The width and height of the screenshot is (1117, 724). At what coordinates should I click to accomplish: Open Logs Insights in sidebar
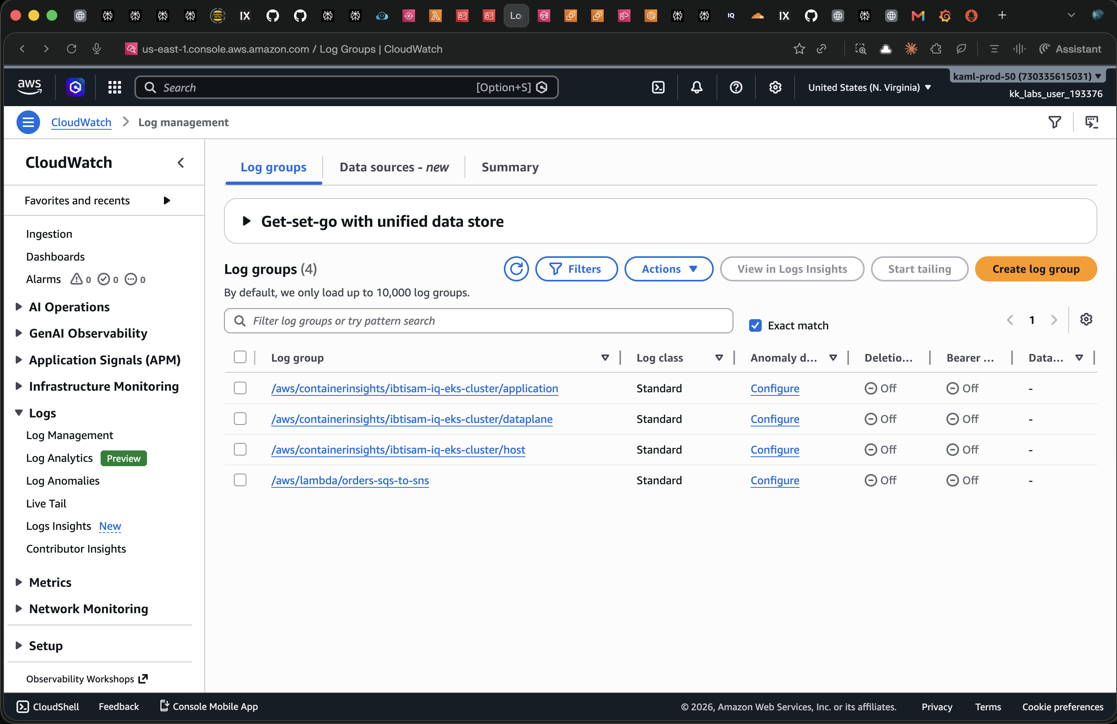tap(58, 526)
